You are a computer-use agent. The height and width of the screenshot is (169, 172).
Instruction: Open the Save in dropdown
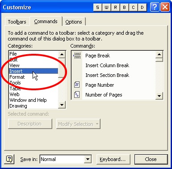[x=88, y=159]
